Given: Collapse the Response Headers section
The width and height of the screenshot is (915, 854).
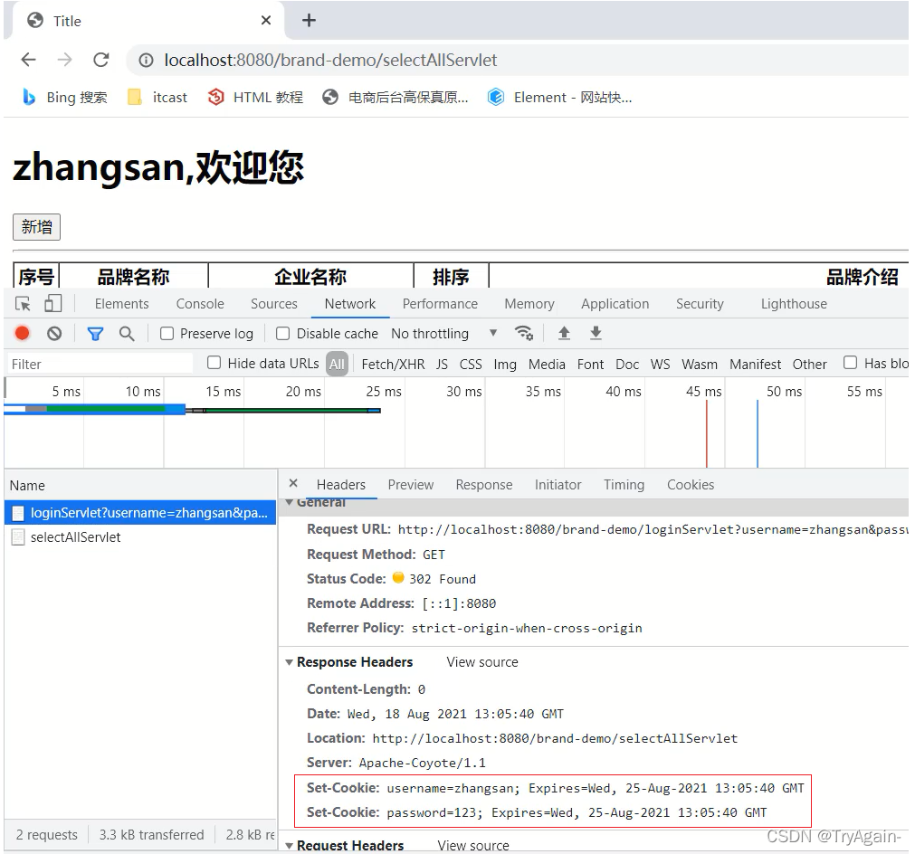Looking at the screenshot, I should [290, 661].
